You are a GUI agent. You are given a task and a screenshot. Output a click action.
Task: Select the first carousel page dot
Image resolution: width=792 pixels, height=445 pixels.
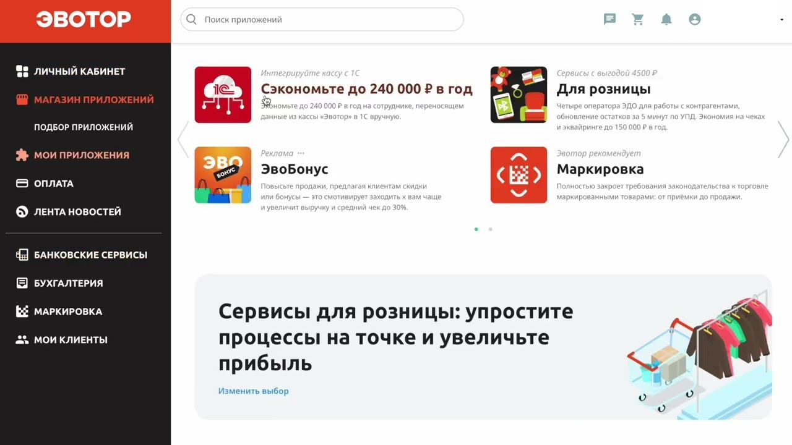point(476,229)
